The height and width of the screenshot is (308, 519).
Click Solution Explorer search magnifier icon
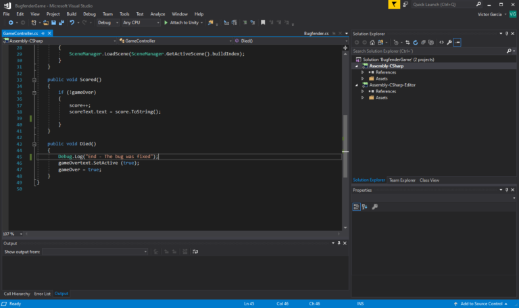pyautogui.click(x=509, y=51)
